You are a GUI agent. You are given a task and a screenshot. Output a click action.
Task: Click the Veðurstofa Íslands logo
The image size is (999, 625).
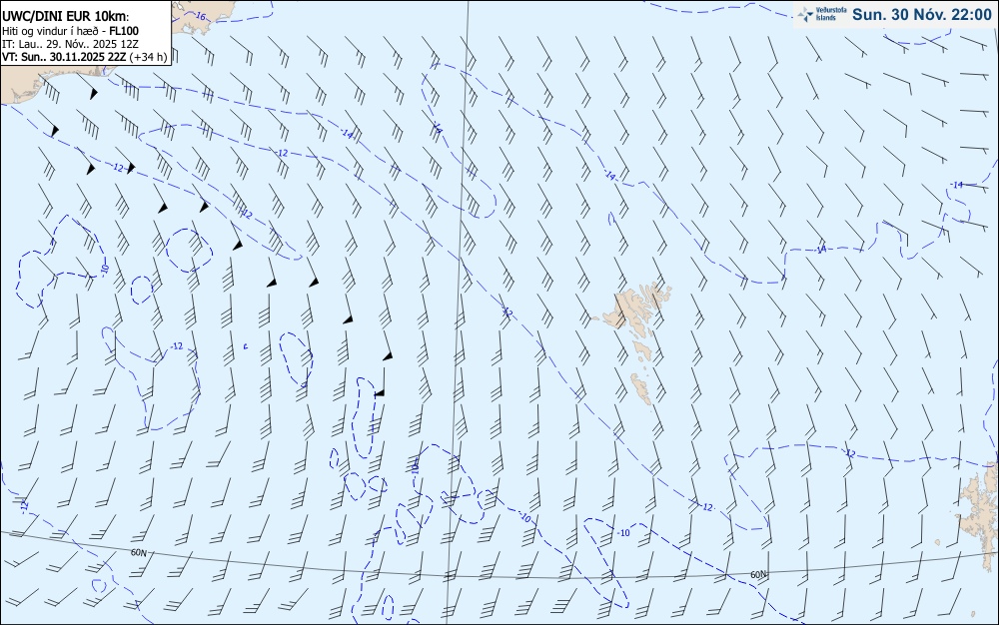click(822, 14)
